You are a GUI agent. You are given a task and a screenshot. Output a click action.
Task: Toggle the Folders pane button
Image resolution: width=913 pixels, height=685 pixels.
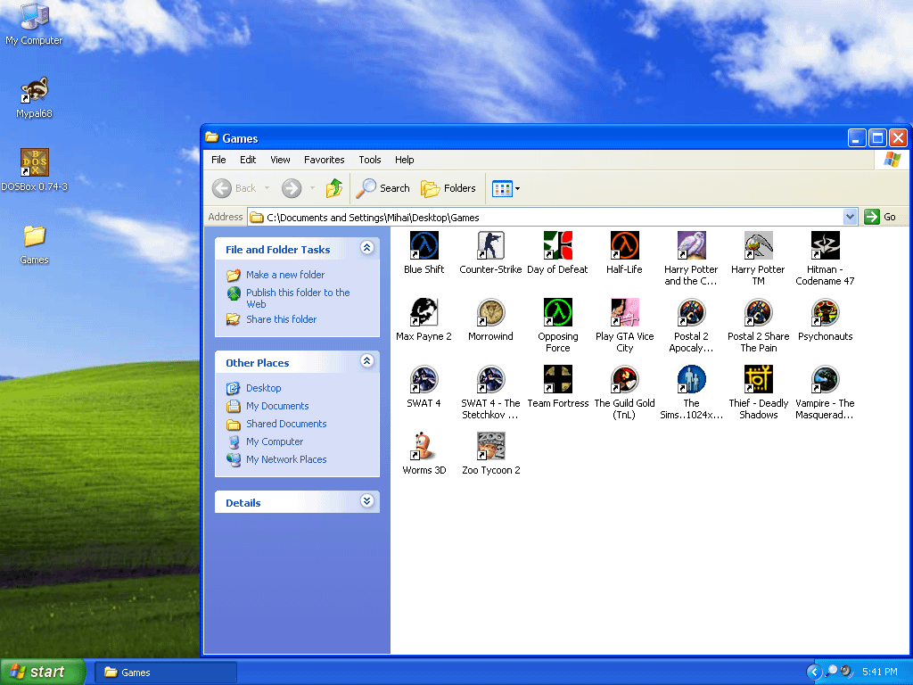click(448, 188)
